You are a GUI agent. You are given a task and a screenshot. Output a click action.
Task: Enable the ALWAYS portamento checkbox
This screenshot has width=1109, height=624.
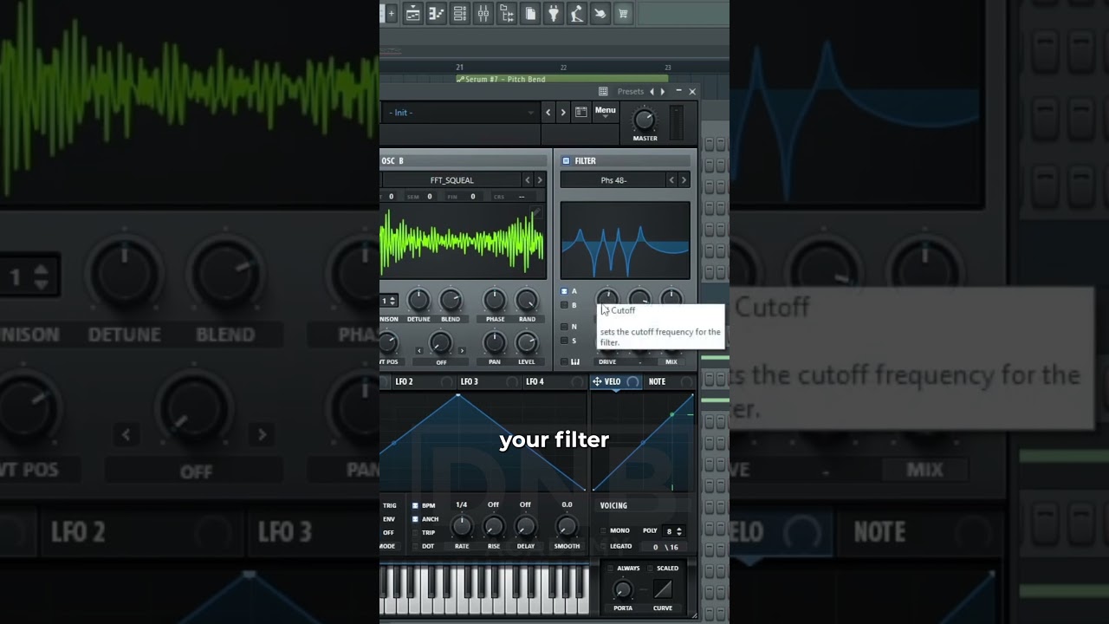610,569
